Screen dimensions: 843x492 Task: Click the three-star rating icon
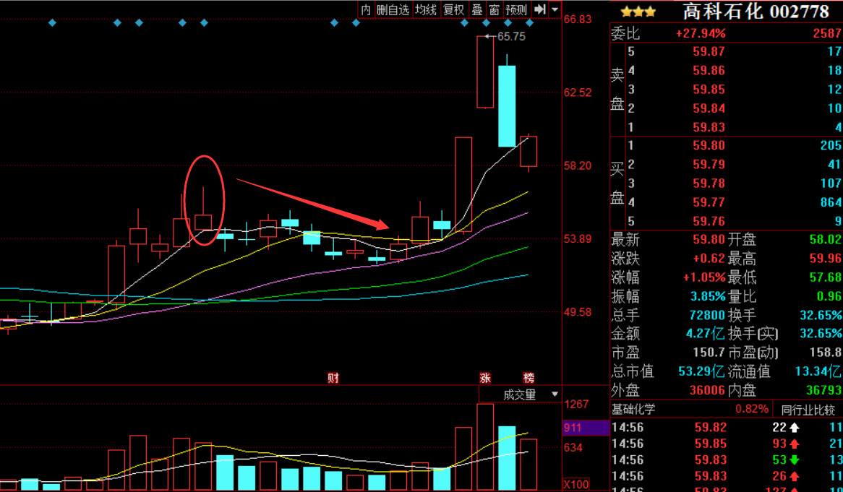(638, 12)
